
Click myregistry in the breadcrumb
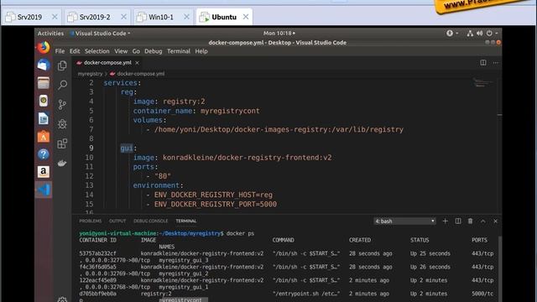point(90,74)
